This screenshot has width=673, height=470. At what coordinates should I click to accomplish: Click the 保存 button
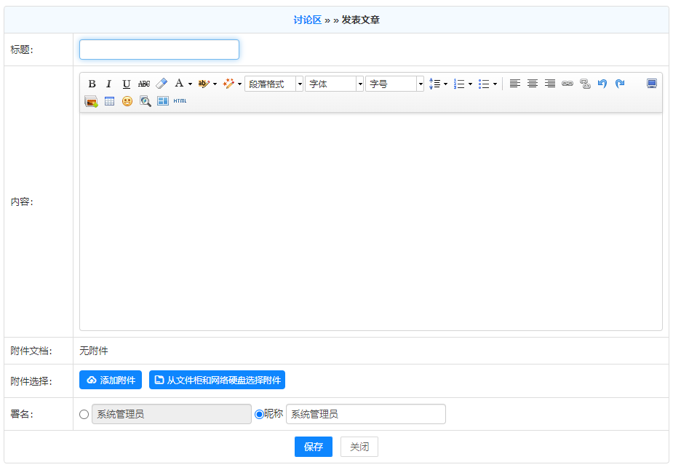pos(314,447)
